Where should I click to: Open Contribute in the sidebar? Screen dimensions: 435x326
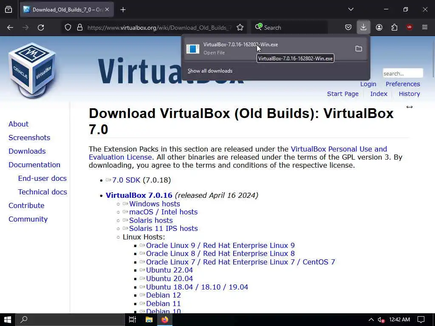tap(26, 206)
